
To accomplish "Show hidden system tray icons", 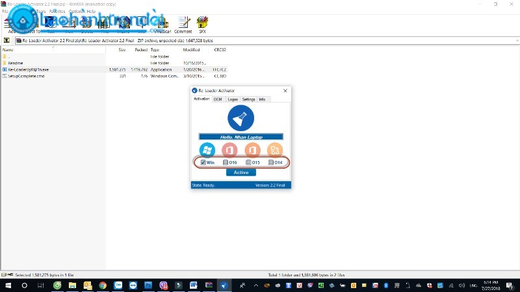I will coord(256,286).
